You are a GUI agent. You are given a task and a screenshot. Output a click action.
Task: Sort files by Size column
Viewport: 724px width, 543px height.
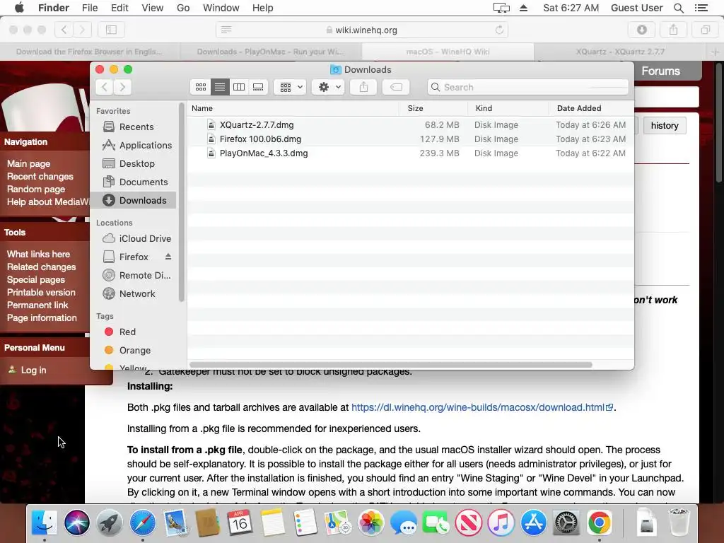[x=433, y=108]
